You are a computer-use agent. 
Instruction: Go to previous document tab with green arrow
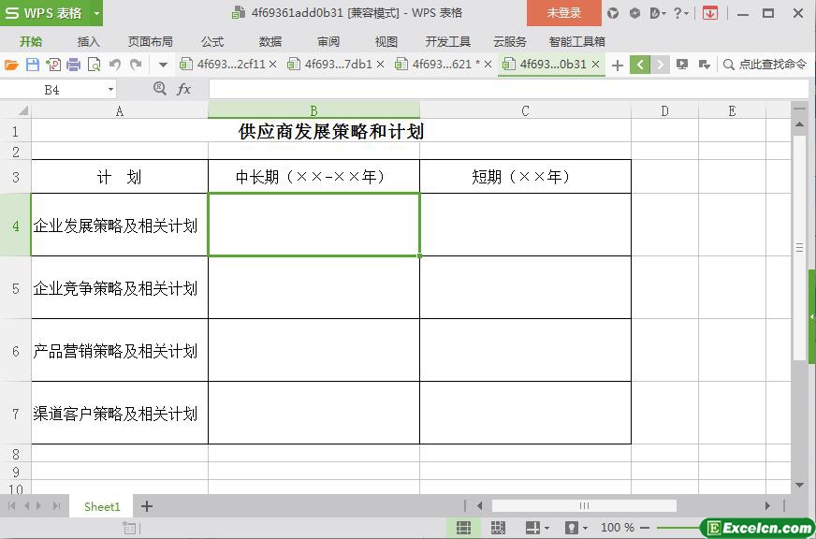[639, 65]
